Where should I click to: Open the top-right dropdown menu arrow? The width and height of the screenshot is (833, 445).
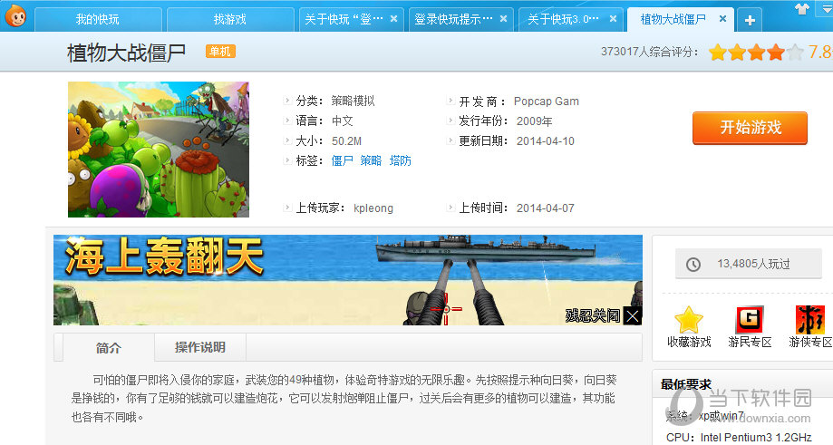point(828,9)
